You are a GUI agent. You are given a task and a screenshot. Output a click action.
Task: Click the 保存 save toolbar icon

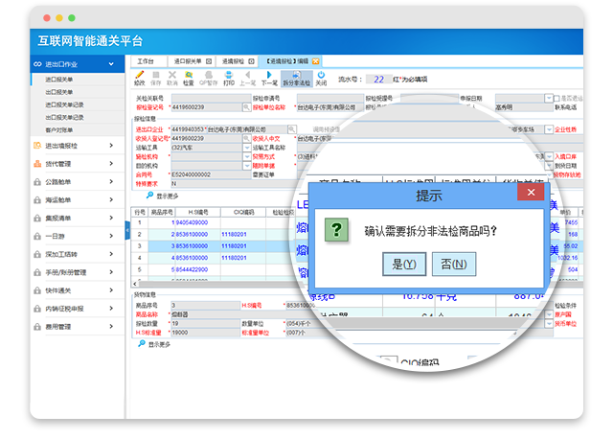[155, 75]
